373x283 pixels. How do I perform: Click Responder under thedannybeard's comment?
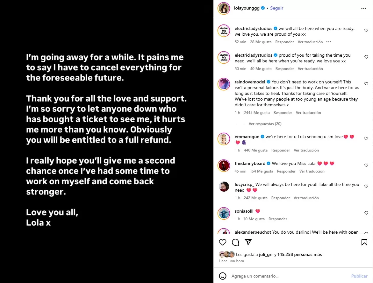[x=286, y=171]
